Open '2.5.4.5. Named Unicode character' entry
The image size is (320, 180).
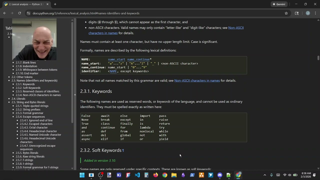coord(40,135)
